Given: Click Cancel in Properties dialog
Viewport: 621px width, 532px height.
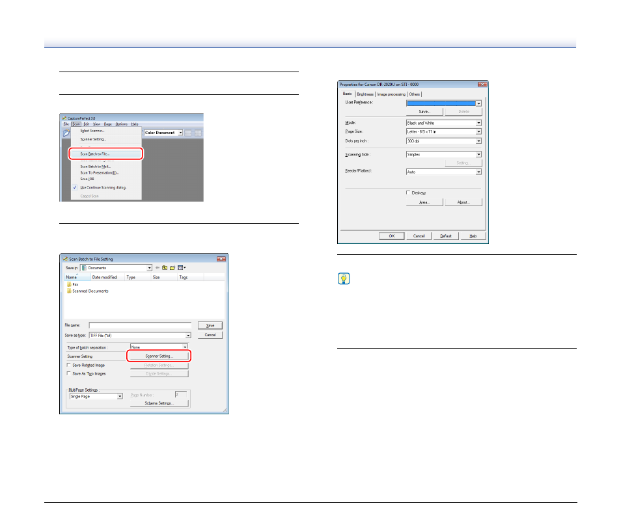Looking at the screenshot, I should 419,236.
